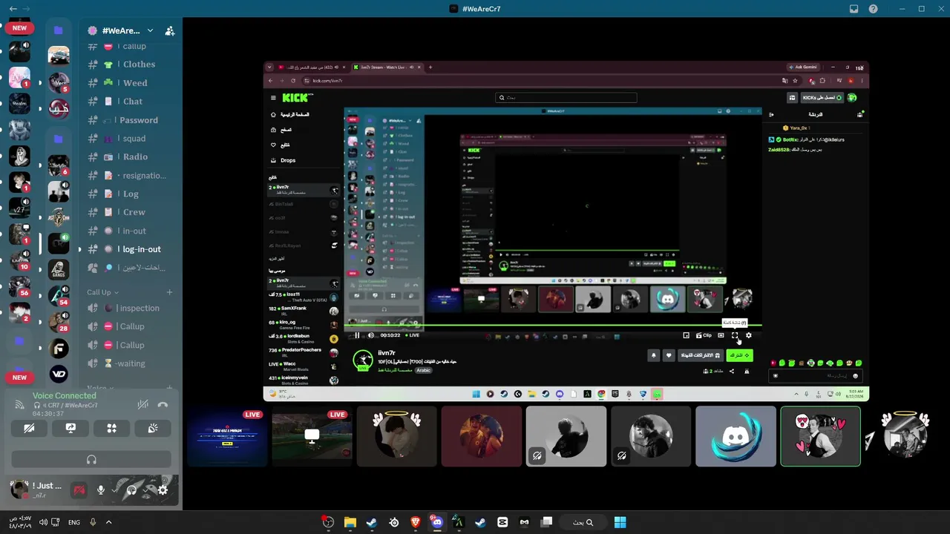The height and width of the screenshot is (534, 950).
Task: Open volume control in system tray
Action: (x=43, y=522)
